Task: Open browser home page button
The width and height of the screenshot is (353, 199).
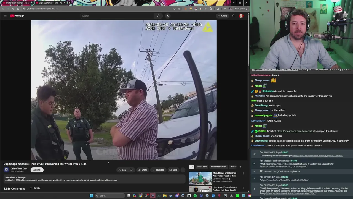Action: [x=18, y=9]
